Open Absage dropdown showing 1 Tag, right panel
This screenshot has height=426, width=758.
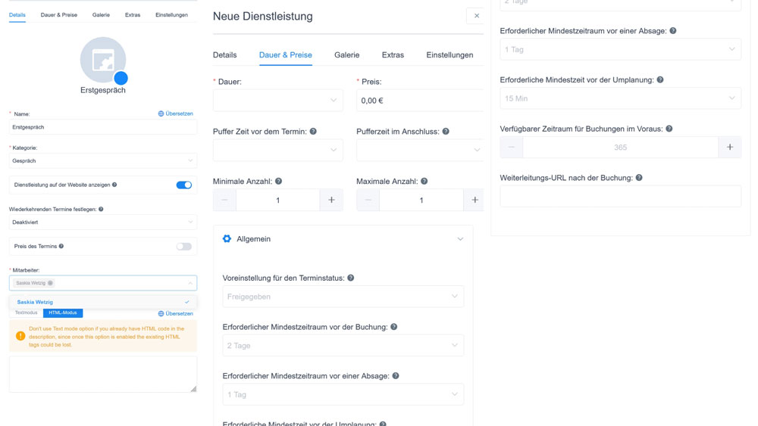tap(620, 49)
